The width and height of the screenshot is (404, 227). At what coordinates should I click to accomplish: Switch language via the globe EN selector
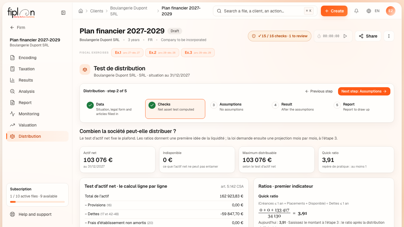373,11
